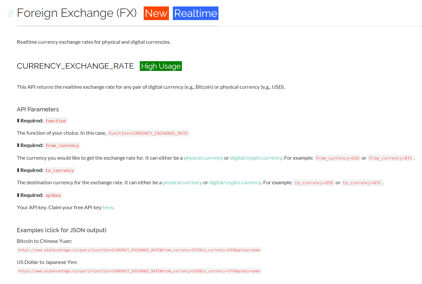
Task: Open the US Dollar to Japanese Yen example URL
Action: (x=139, y=271)
